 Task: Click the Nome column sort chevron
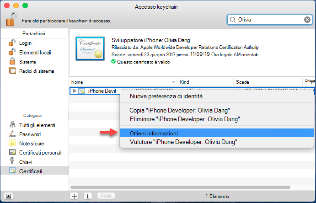point(173,82)
